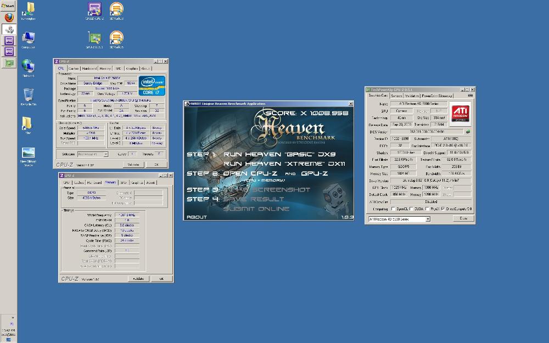The image size is (549, 343).
Task: Open the Processor selection dropdown in CPU-Z
Action: [x=93, y=154]
